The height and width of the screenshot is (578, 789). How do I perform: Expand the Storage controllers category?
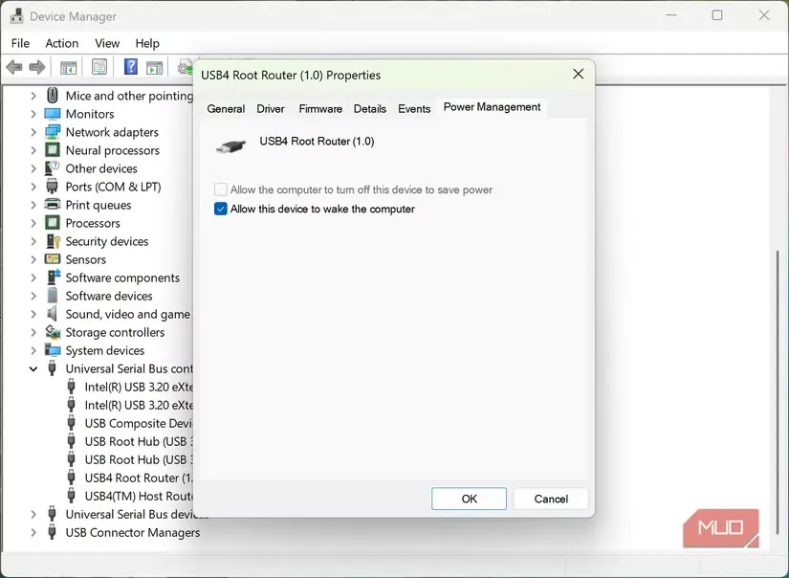(x=33, y=333)
